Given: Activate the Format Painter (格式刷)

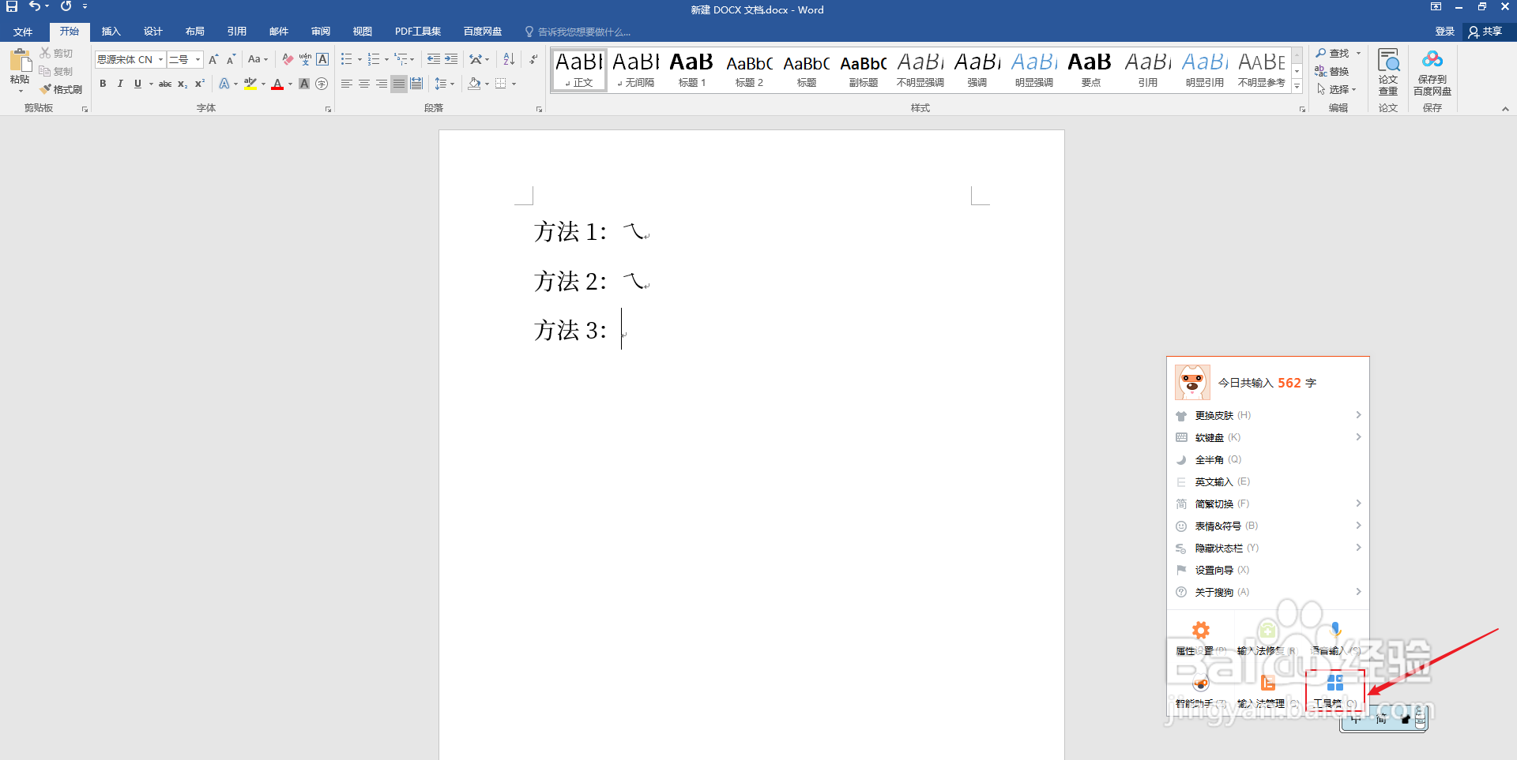Looking at the screenshot, I should click(62, 89).
